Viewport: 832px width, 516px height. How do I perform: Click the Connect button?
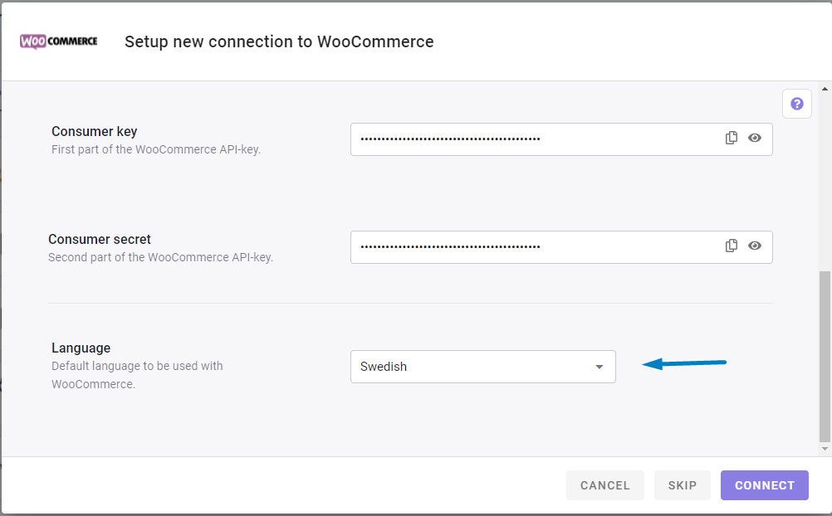[x=764, y=485]
